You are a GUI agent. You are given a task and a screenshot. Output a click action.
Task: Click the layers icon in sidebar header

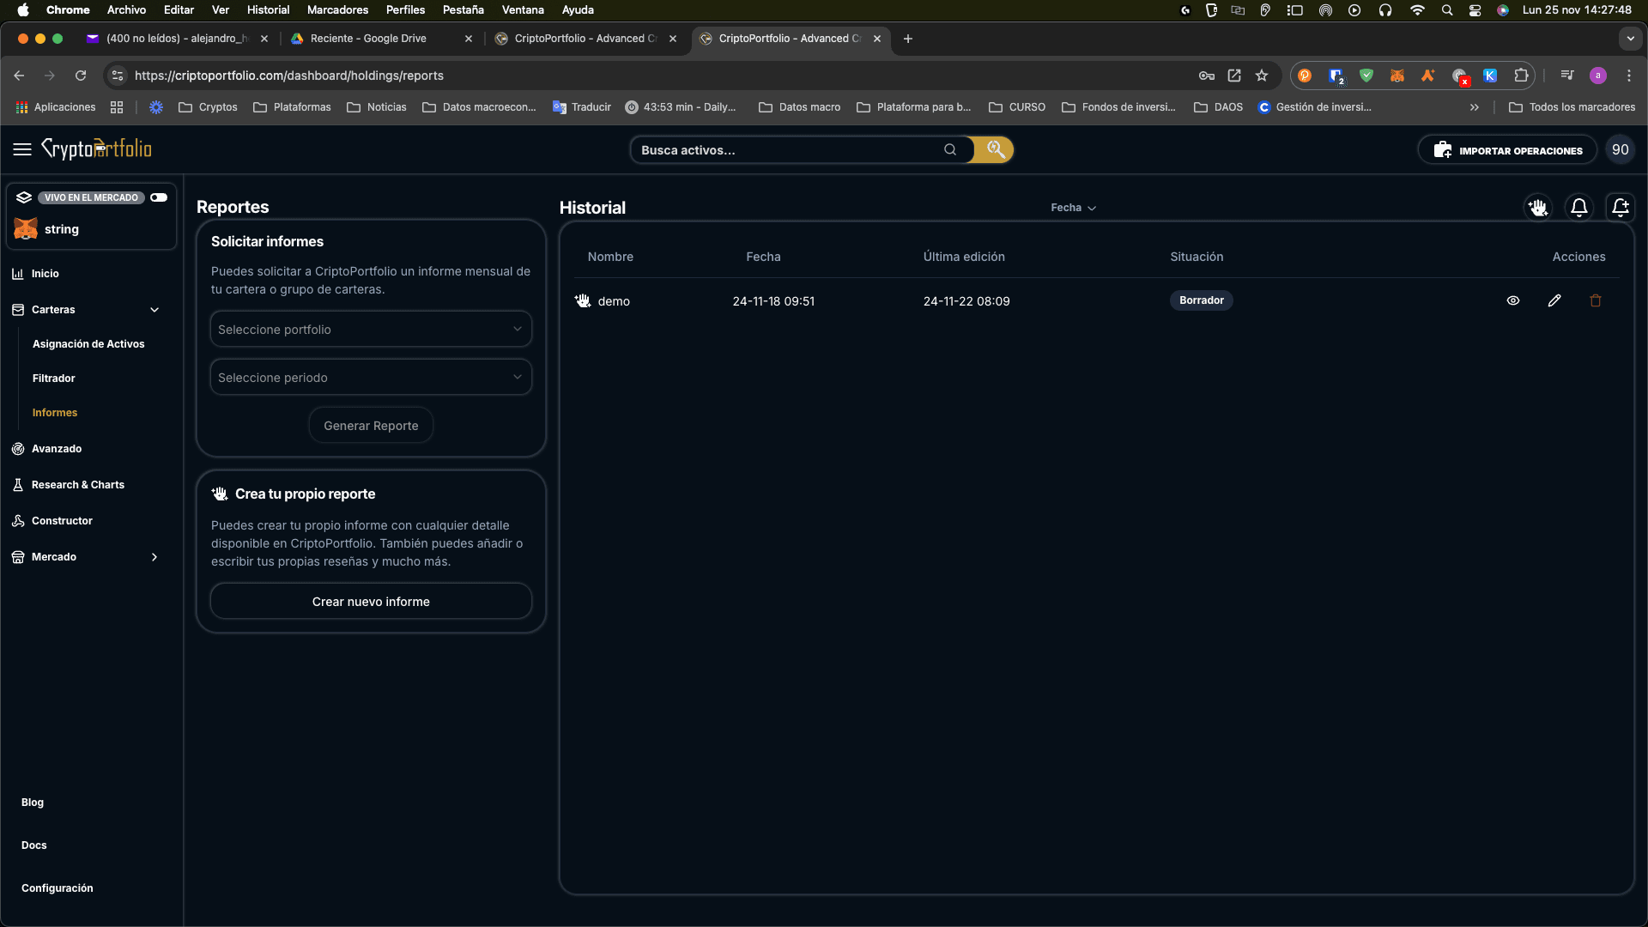coord(24,197)
